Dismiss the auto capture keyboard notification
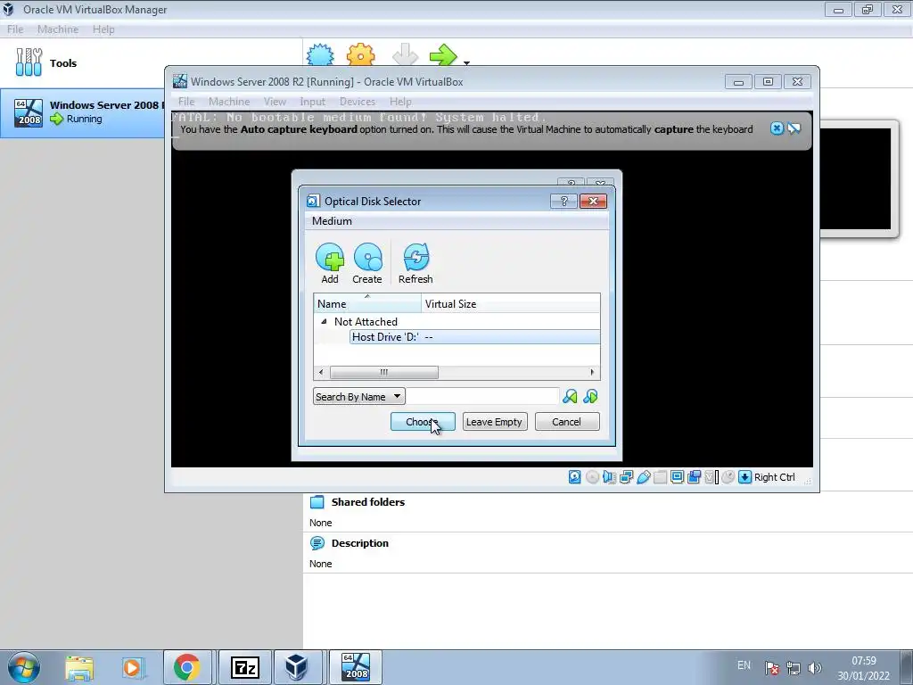 coord(777,128)
